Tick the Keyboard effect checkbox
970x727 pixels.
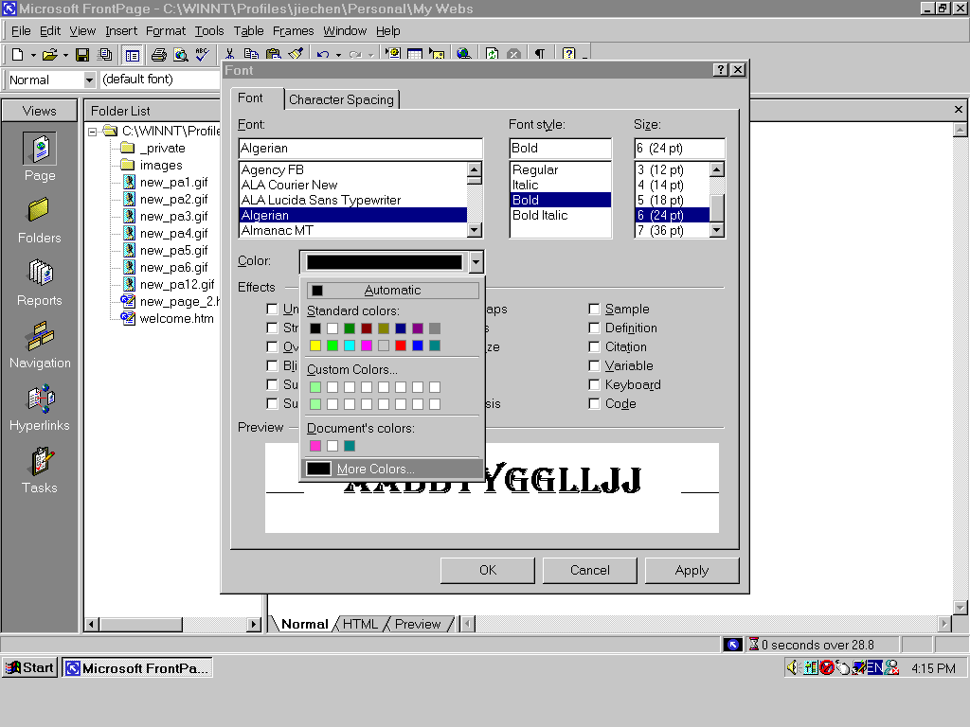pyautogui.click(x=594, y=385)
